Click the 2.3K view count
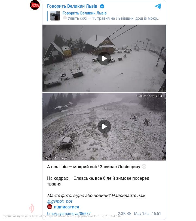196x221 pixels. click(x=122, y=214)
